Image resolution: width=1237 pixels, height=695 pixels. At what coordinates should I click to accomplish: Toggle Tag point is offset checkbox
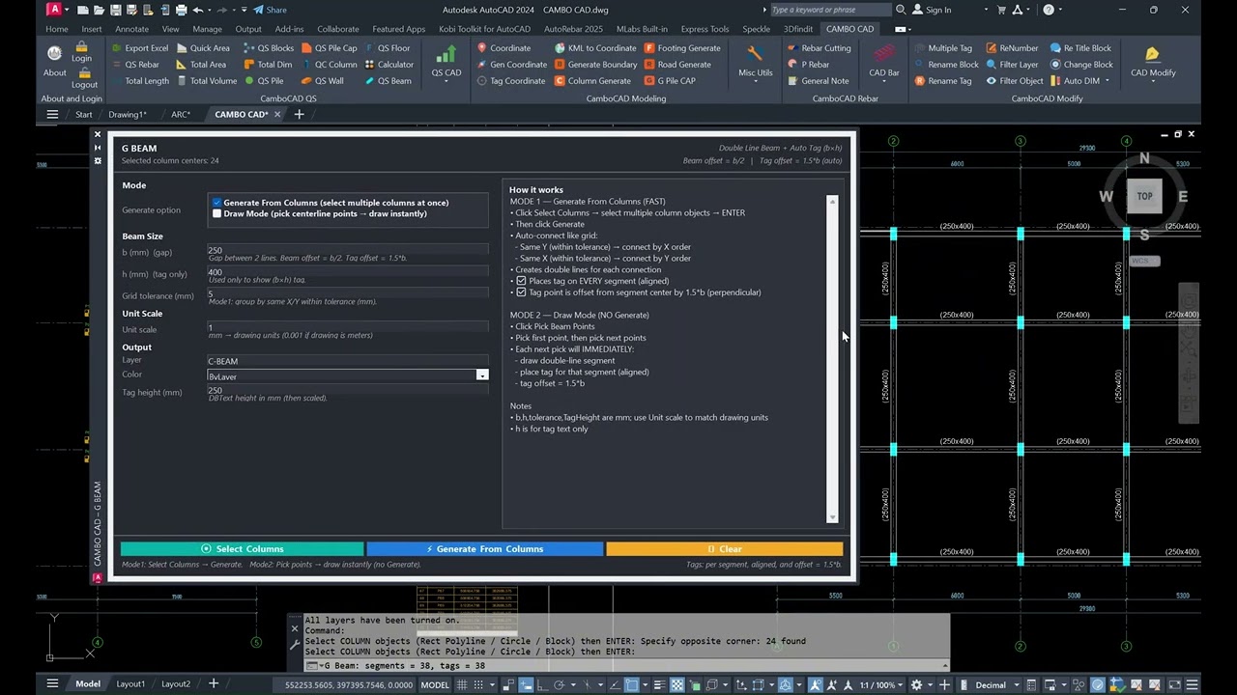[x=521, y=292]
